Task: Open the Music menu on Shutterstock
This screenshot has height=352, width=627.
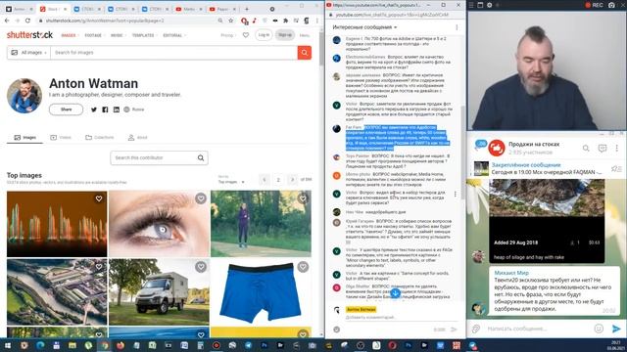Action: click(x=118, y=35)
